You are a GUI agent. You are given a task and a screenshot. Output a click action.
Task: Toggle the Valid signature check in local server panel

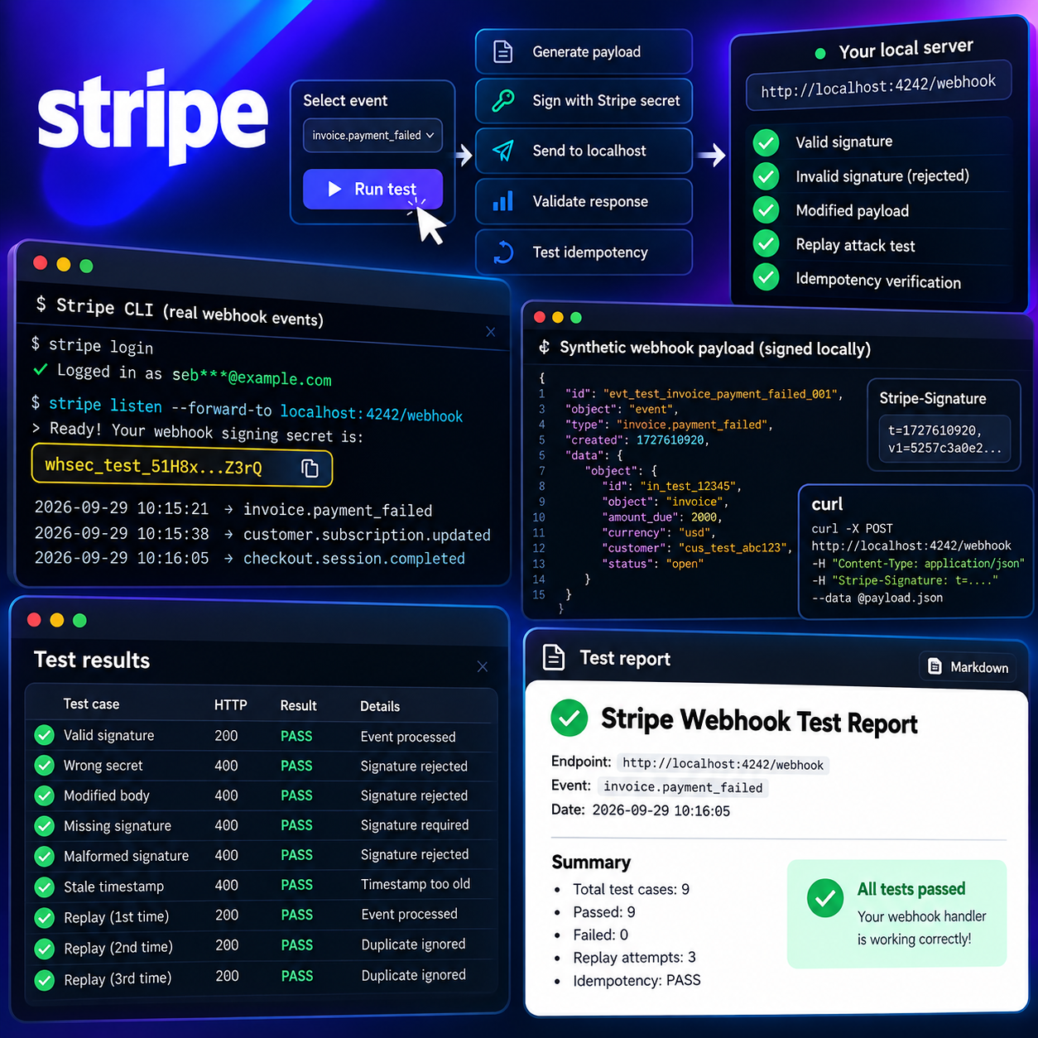coord(766,142)
